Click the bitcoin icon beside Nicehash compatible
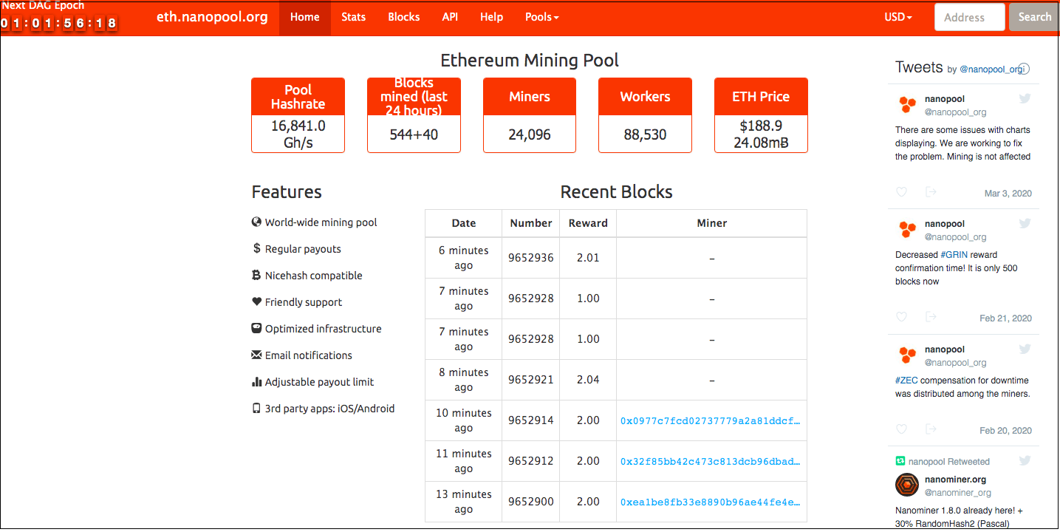Image resolution: width=1060 pixels, height=532 pixels. click(x=256, y=275)
